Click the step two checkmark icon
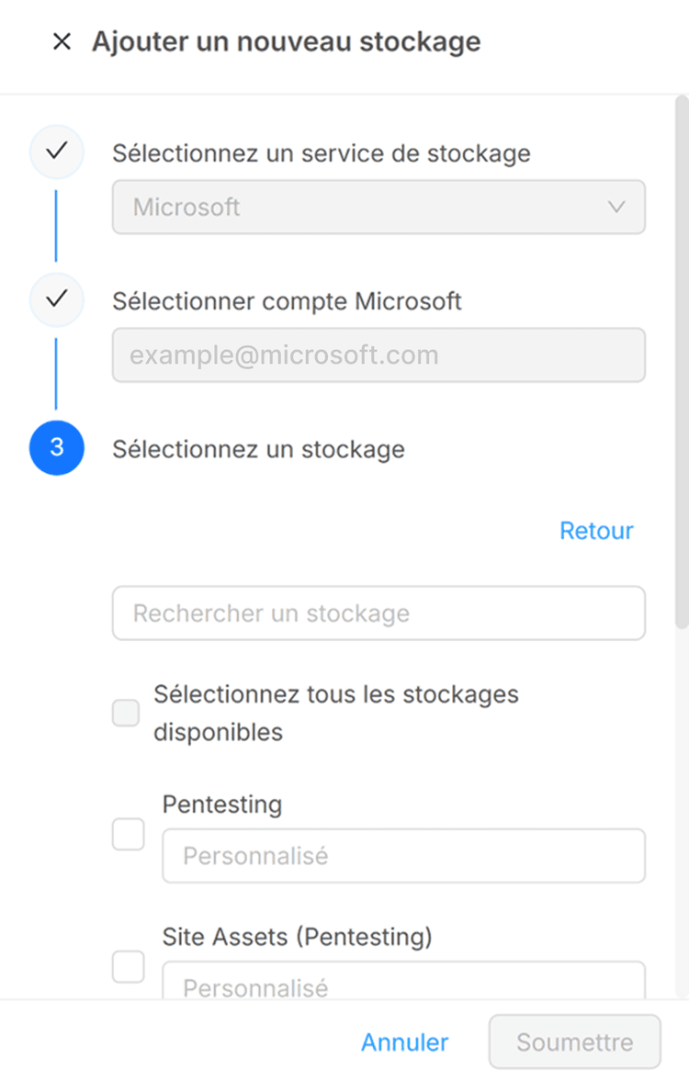The width and height of the screenshot is (689, 1080). 57,299
